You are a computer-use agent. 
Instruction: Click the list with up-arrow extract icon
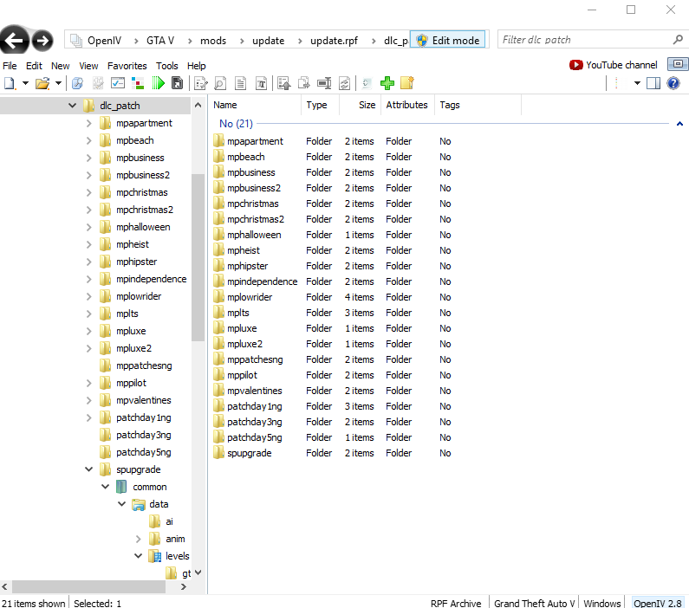[x=284, y=83]
